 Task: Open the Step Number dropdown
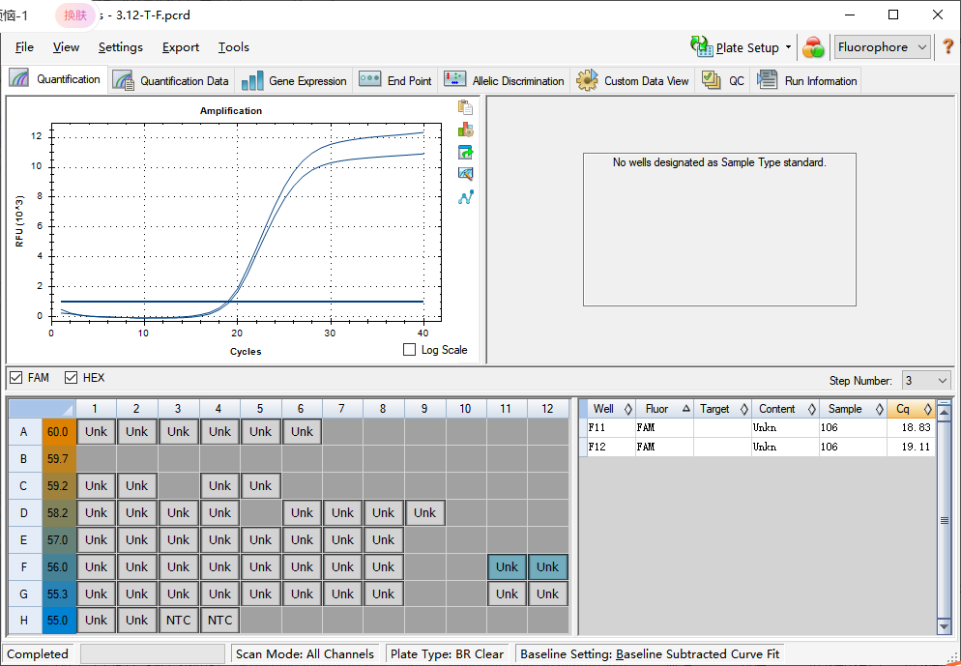[926, 381]
